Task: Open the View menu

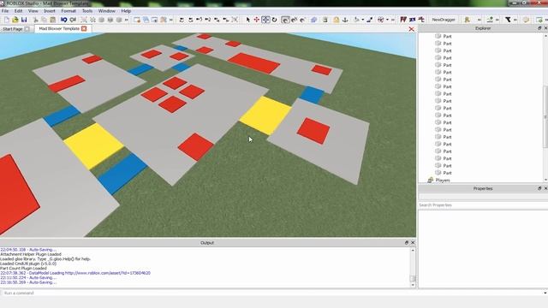Action: coord(33,11)
